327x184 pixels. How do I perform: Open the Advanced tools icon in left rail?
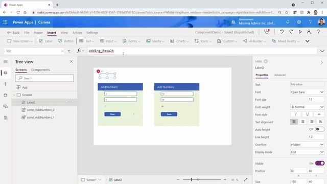(6, 118)
